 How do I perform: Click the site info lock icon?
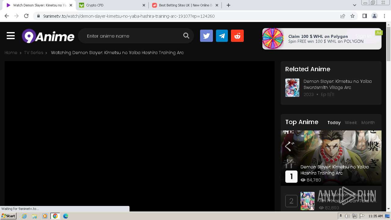(x=38, y=16)
